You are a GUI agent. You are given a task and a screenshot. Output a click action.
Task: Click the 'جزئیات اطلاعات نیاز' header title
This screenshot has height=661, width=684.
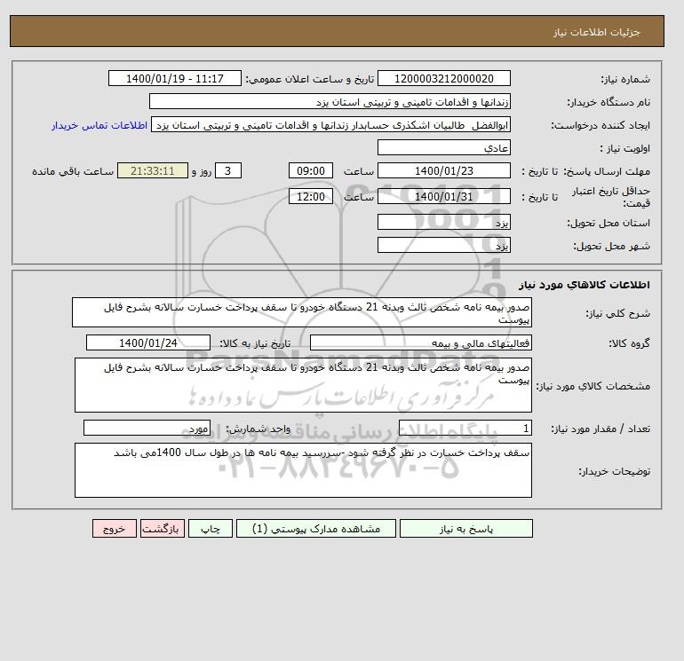(x=596, y=32)
